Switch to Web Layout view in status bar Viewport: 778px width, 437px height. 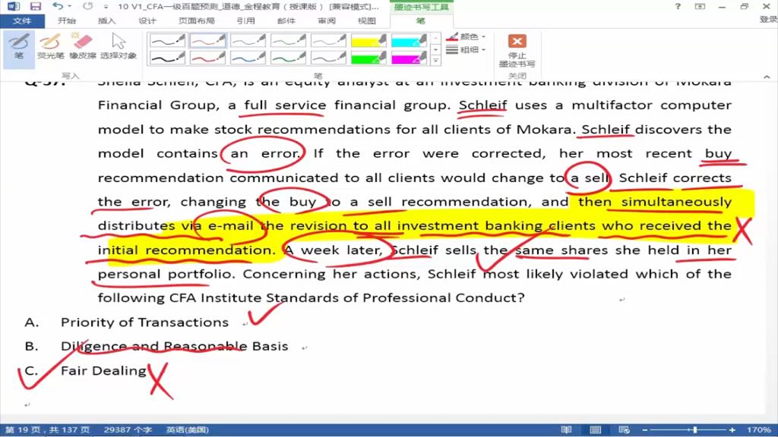(628, 429)
